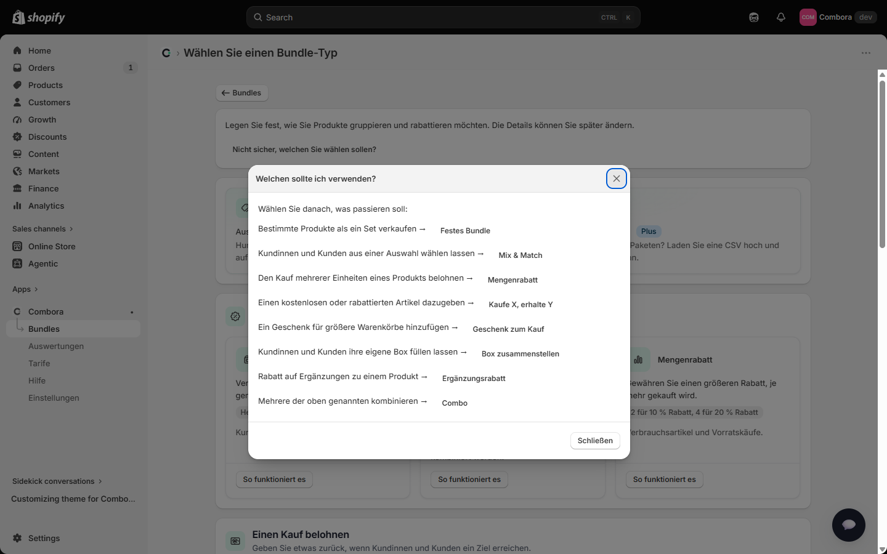Click the Combora app icon in sidebar

coord(17,311)
